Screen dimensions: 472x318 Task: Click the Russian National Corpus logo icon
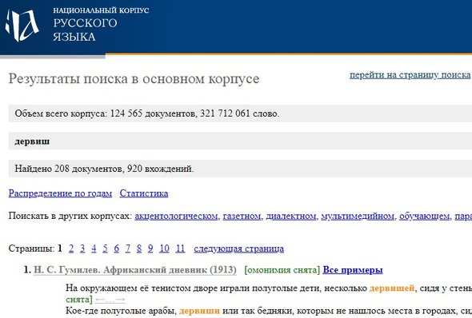click(22, 26)
